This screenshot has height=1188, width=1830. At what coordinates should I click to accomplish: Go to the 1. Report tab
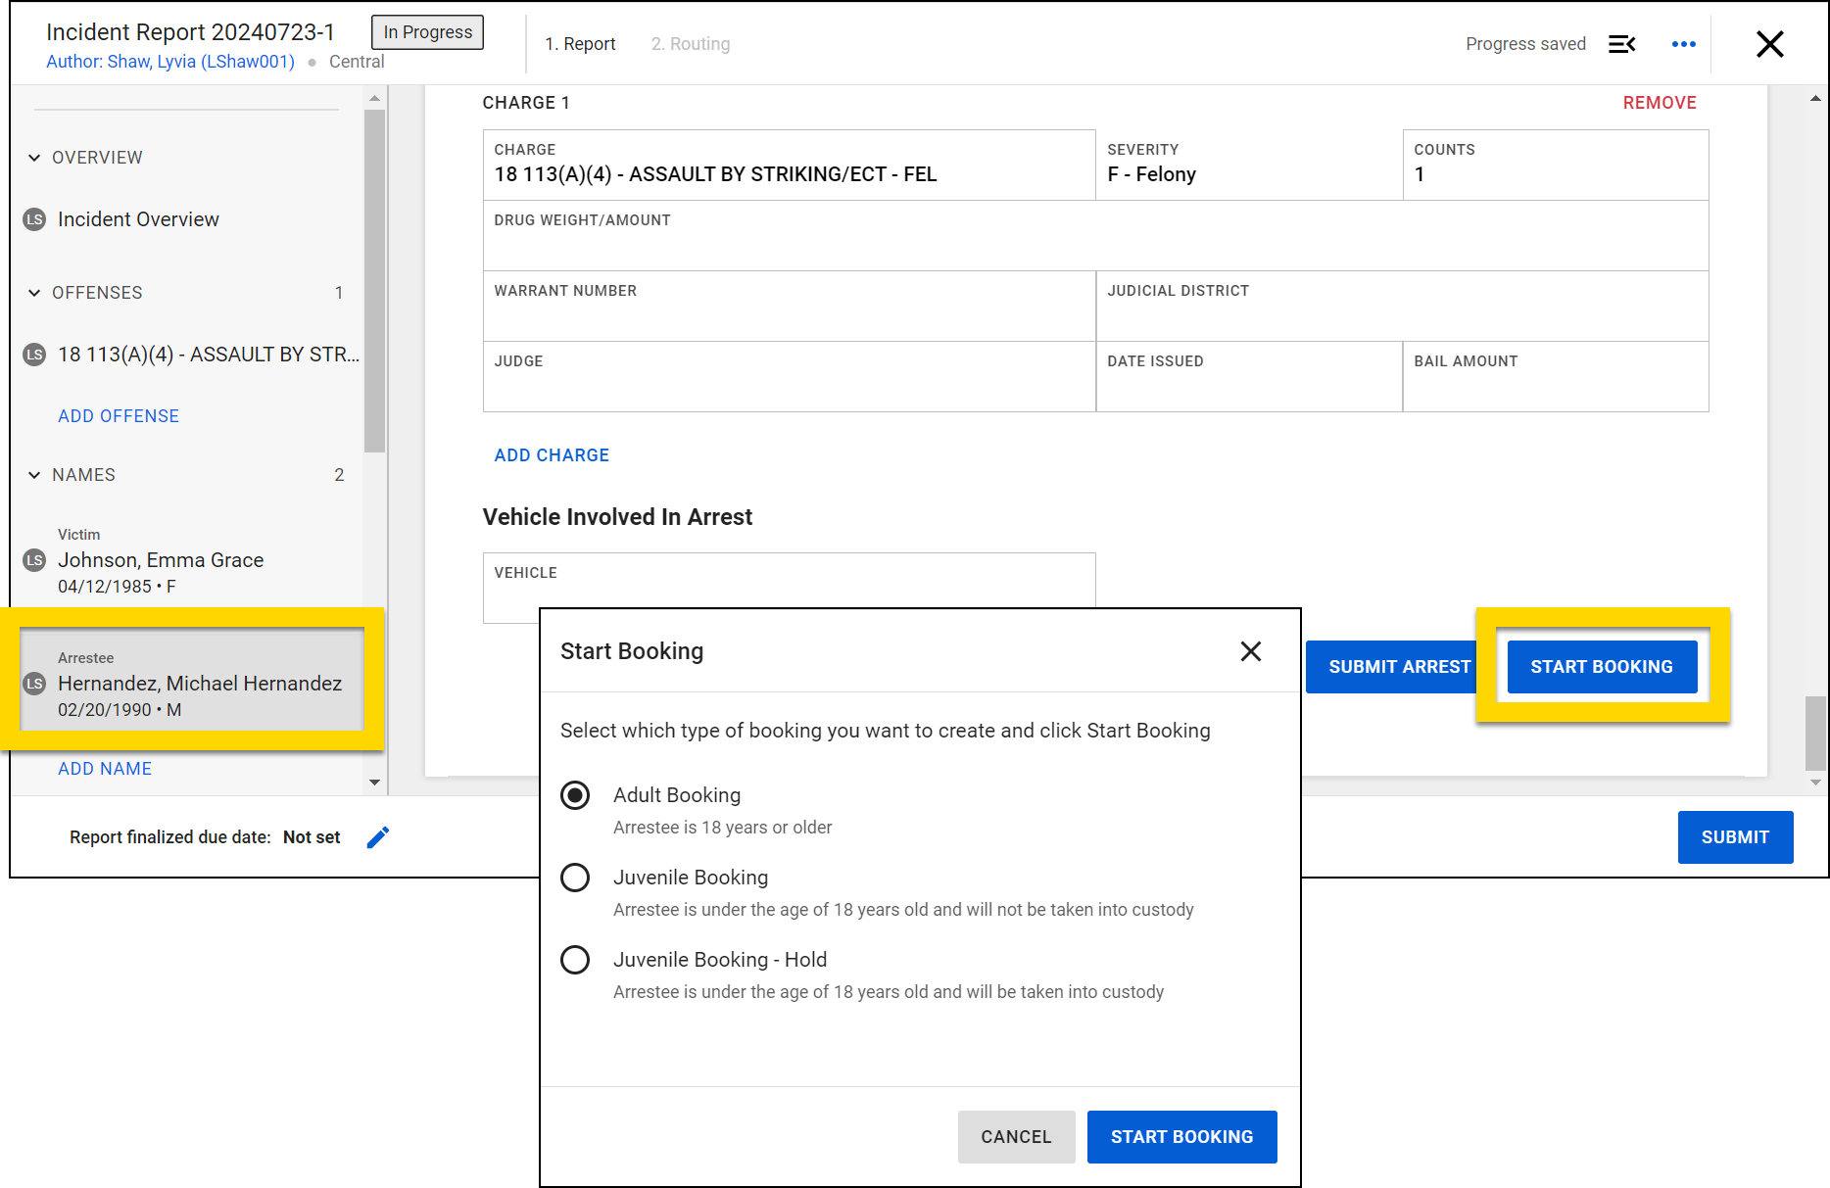click(x=580, y=44)
